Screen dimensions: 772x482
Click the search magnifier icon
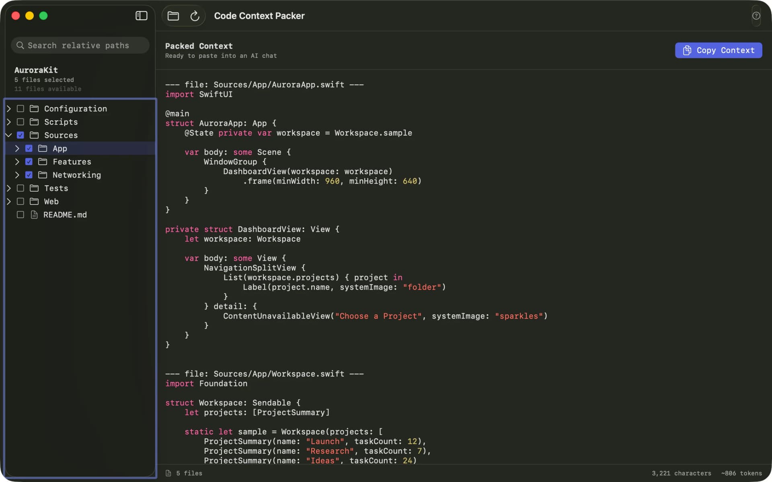pyautogui.click(x=20, y=45)
